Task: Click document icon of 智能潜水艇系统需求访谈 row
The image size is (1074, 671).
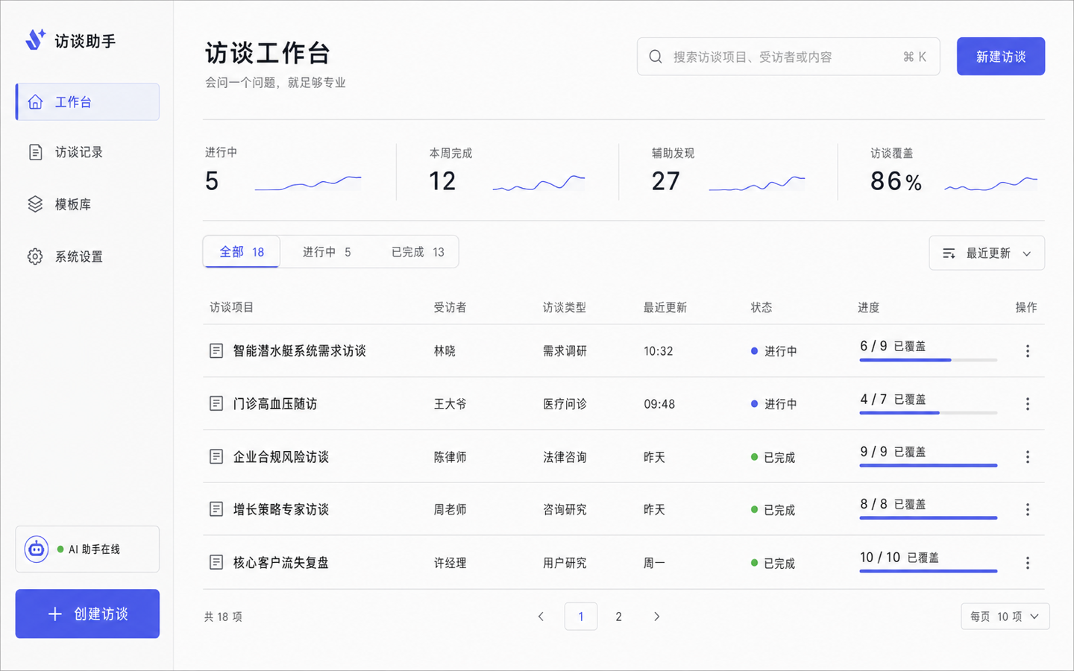Action: pyautogui.click(x=216, y=350)
